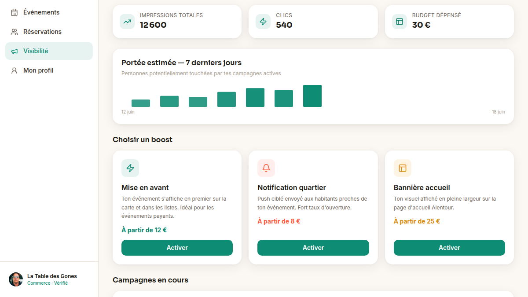The height and width of the screenshot is (297, 528).
Task: Click the megaphone icon next to Visibilité
Action: (14, 51)
